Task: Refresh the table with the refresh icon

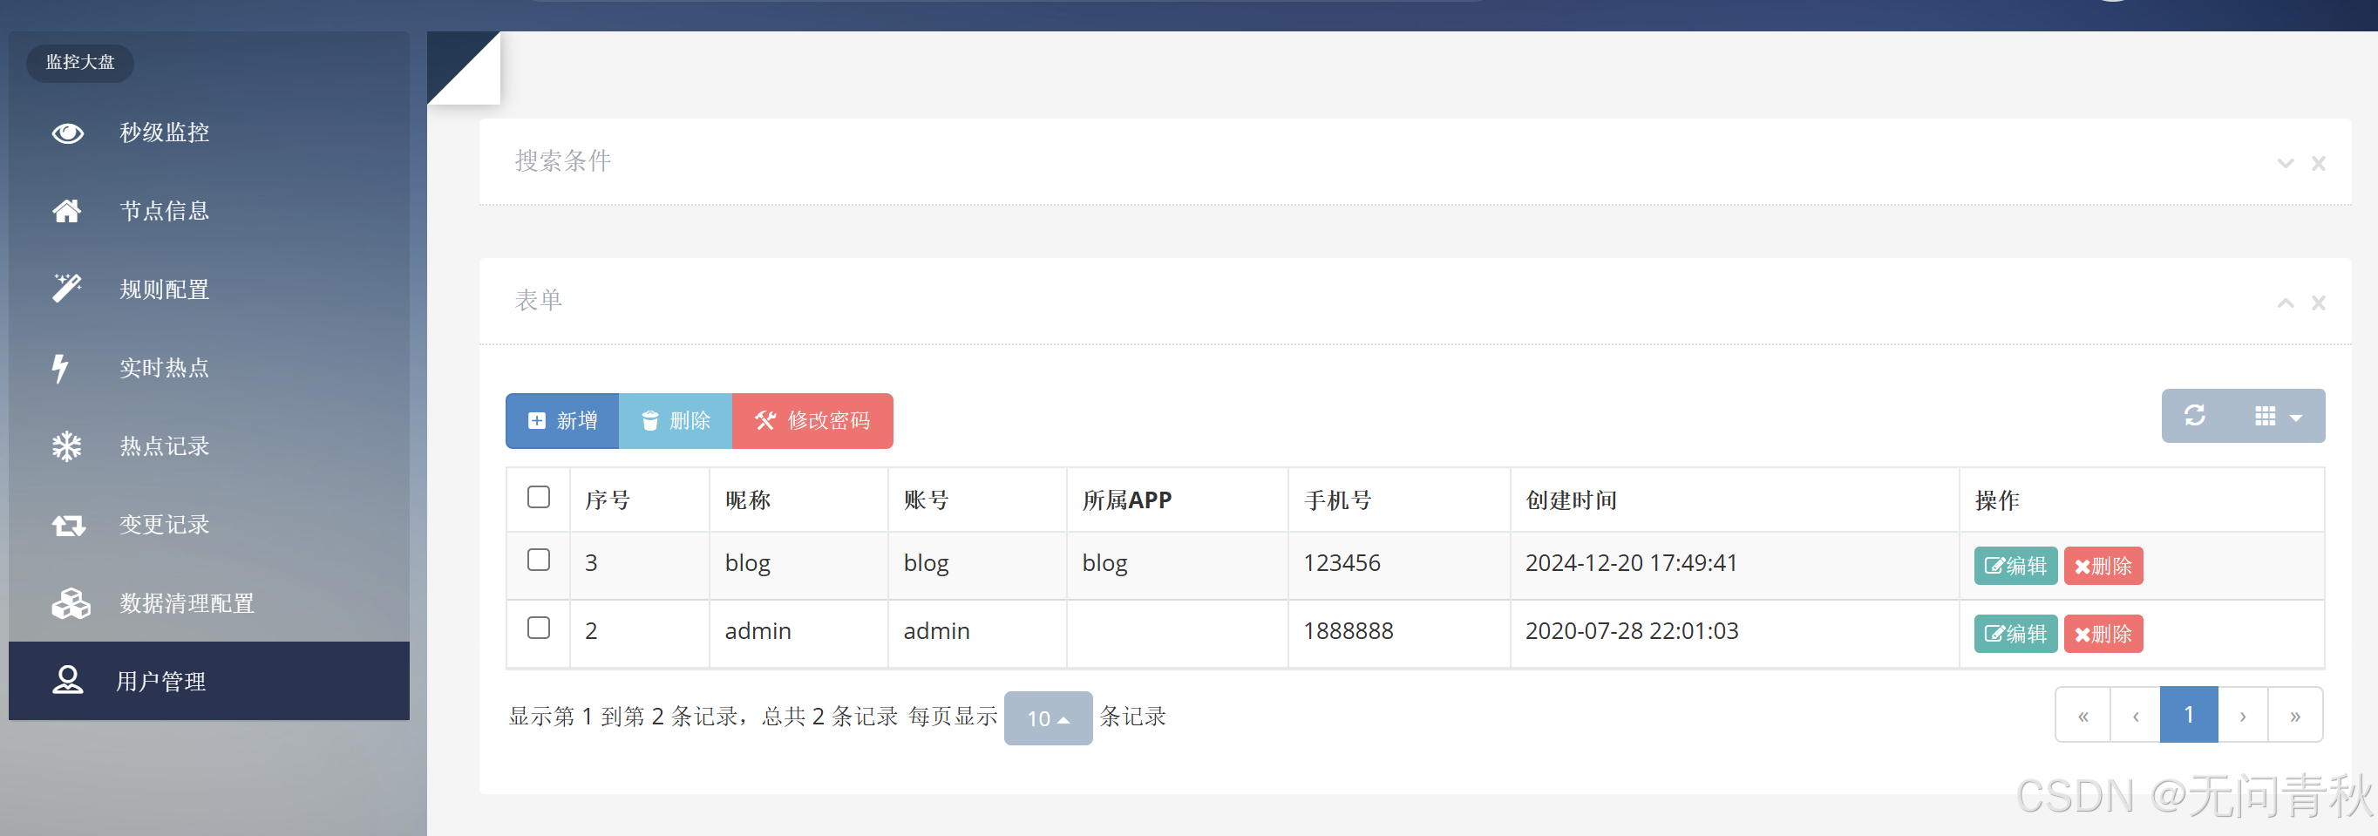Action: [2195, 416]
